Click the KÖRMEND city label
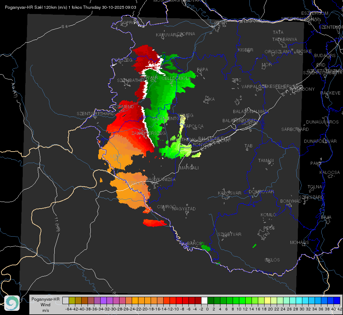 point(123,107)
